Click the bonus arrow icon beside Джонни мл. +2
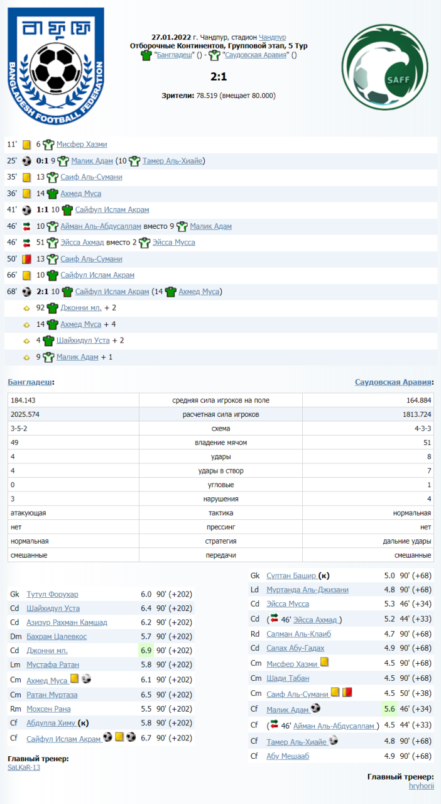This screenshot has width=441, height=804. coord(27,308)
